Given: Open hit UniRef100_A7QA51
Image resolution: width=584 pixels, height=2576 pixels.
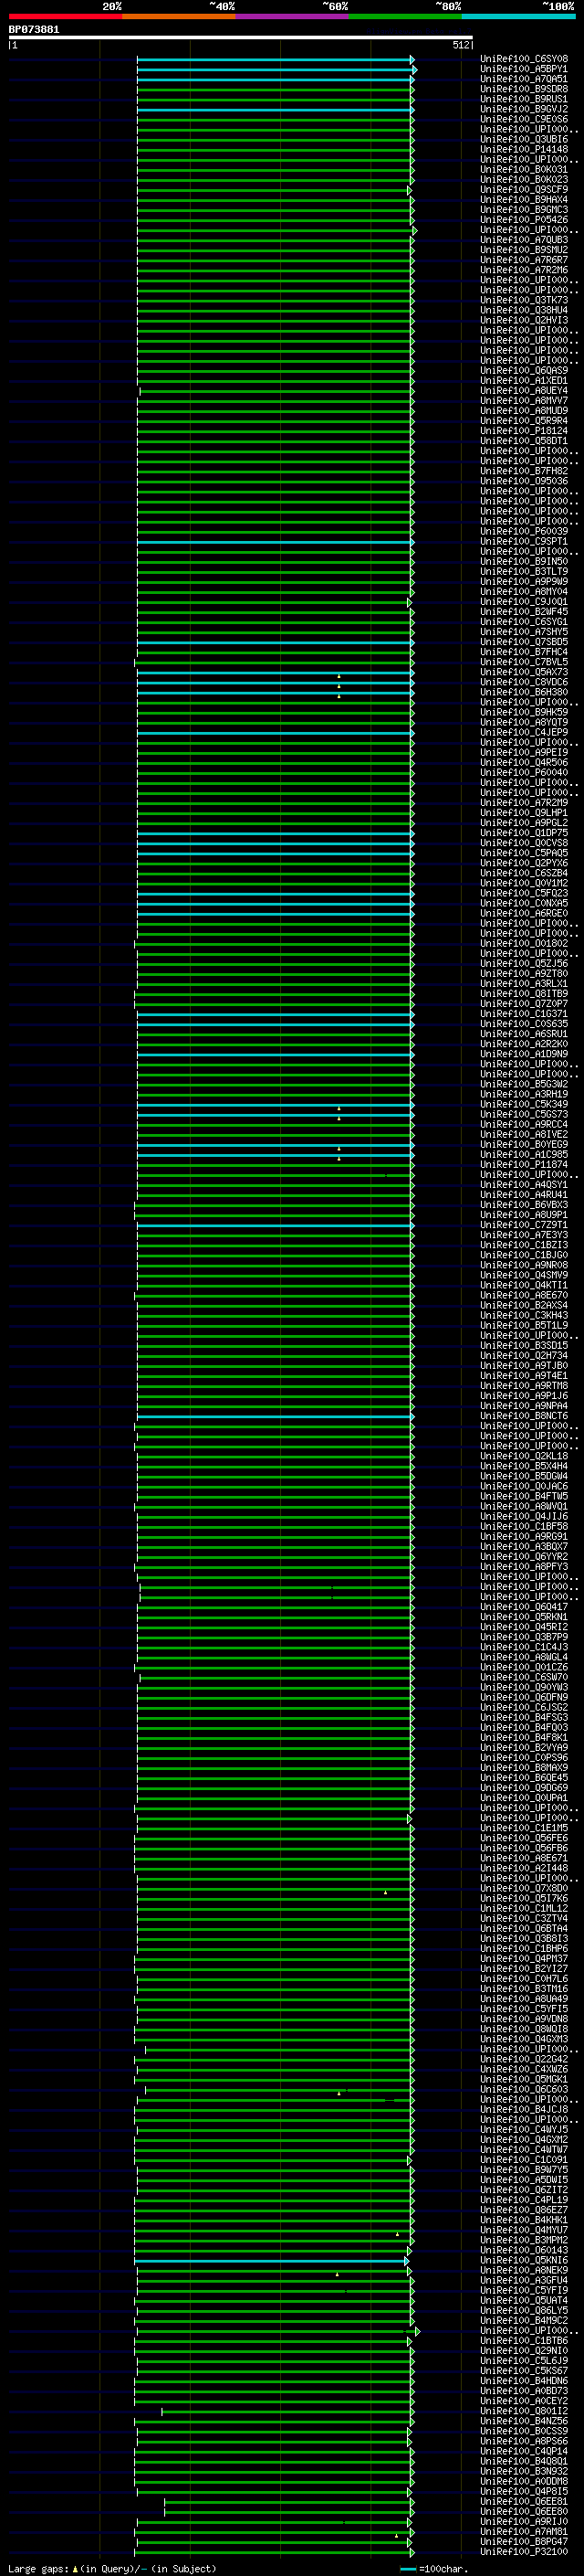Looking at the screenshot, I should [524, 79].
